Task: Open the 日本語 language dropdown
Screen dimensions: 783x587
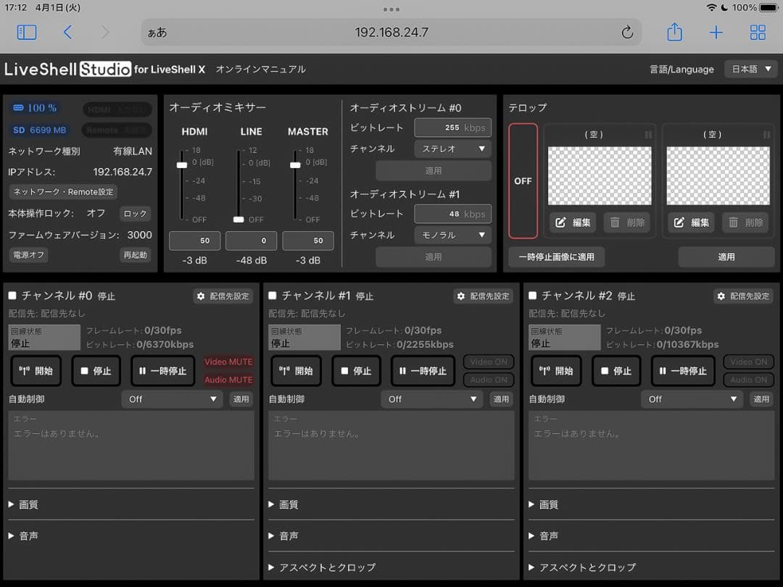Action: point(750,68)
